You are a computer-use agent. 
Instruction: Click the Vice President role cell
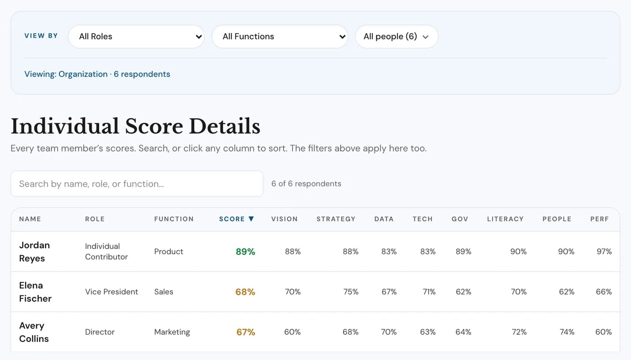point(112,292)
